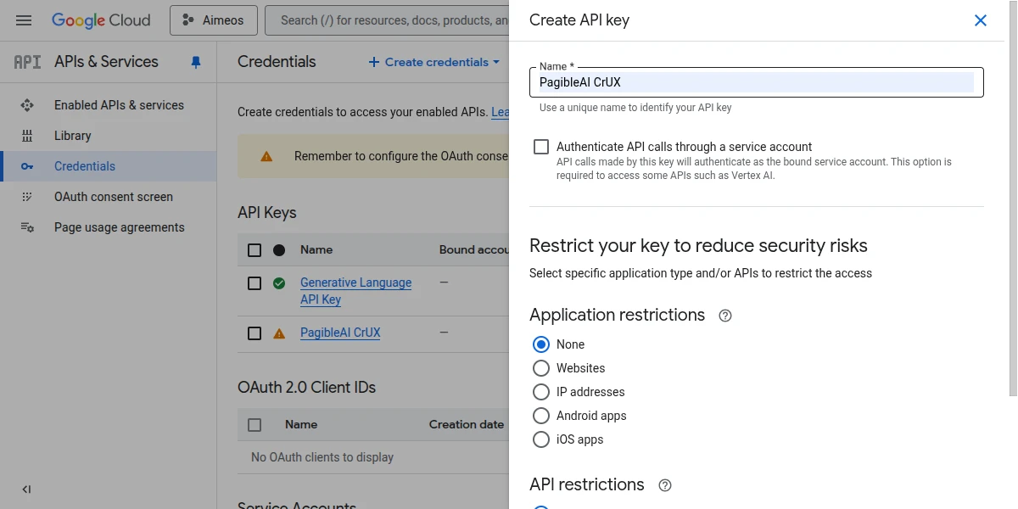The height and width of the screenshot is (509, 1018).
Task: Expand the Create credentials dropdown
Action: [429, 62]
